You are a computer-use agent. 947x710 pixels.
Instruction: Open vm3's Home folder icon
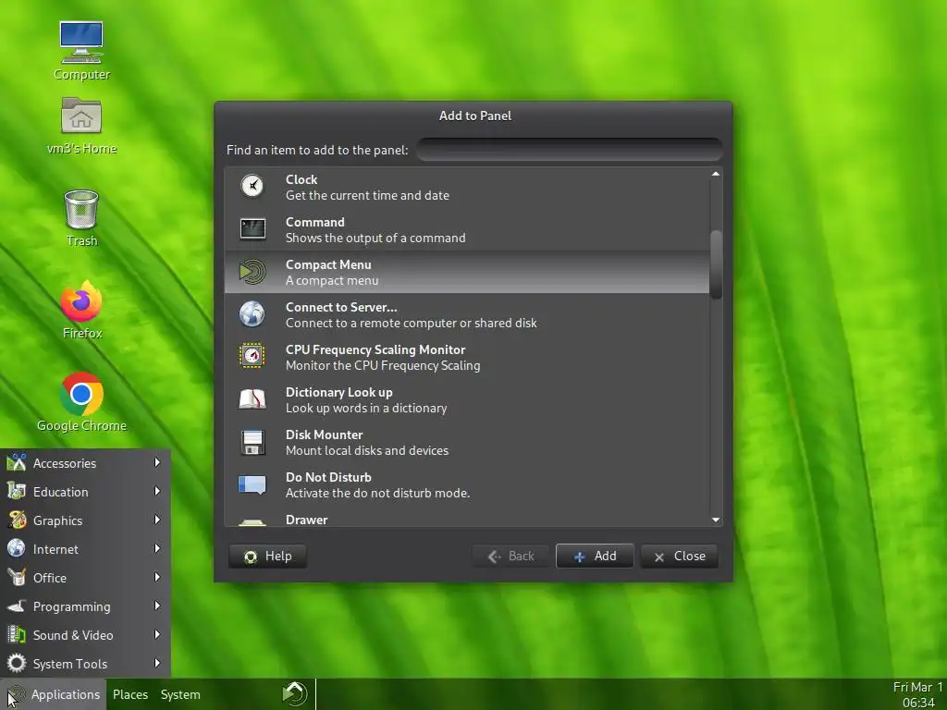coord(81,116)
